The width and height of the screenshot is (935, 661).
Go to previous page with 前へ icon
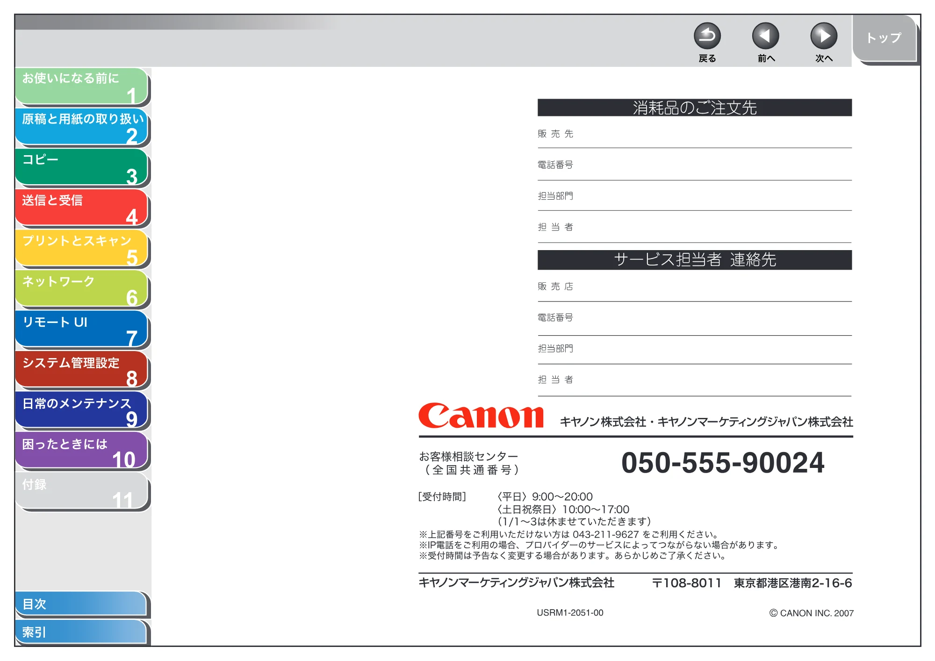765,36
